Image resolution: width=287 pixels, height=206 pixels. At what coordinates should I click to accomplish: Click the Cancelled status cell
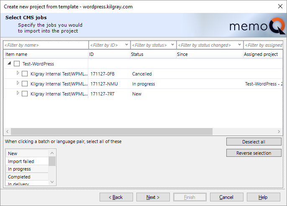point(142,74)
